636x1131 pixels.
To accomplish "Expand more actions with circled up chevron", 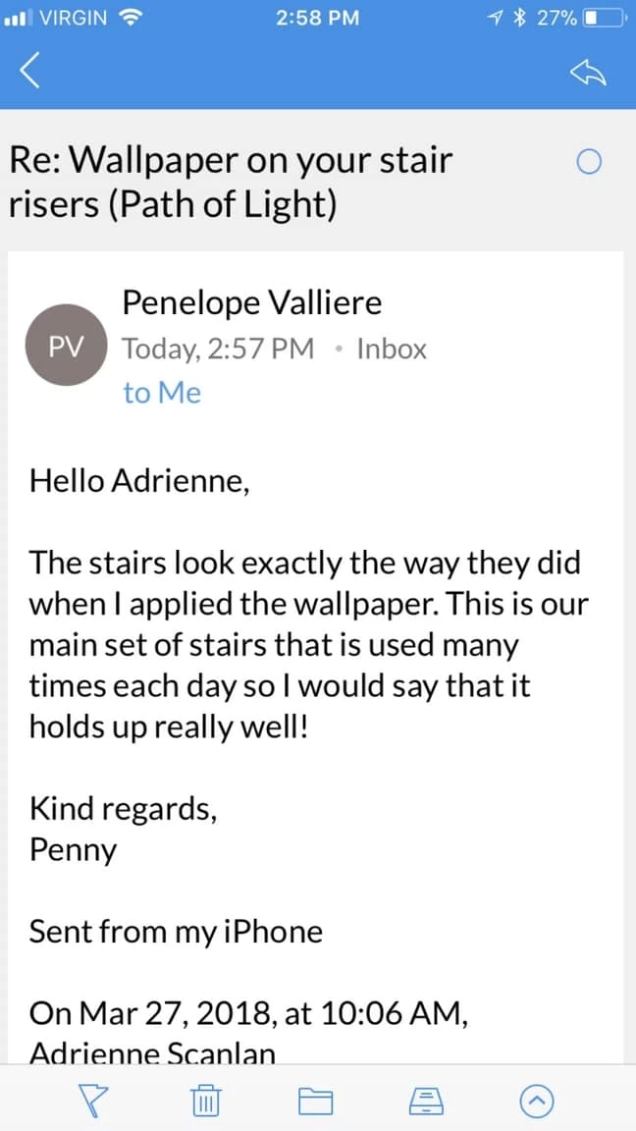I will (537, 1102).
